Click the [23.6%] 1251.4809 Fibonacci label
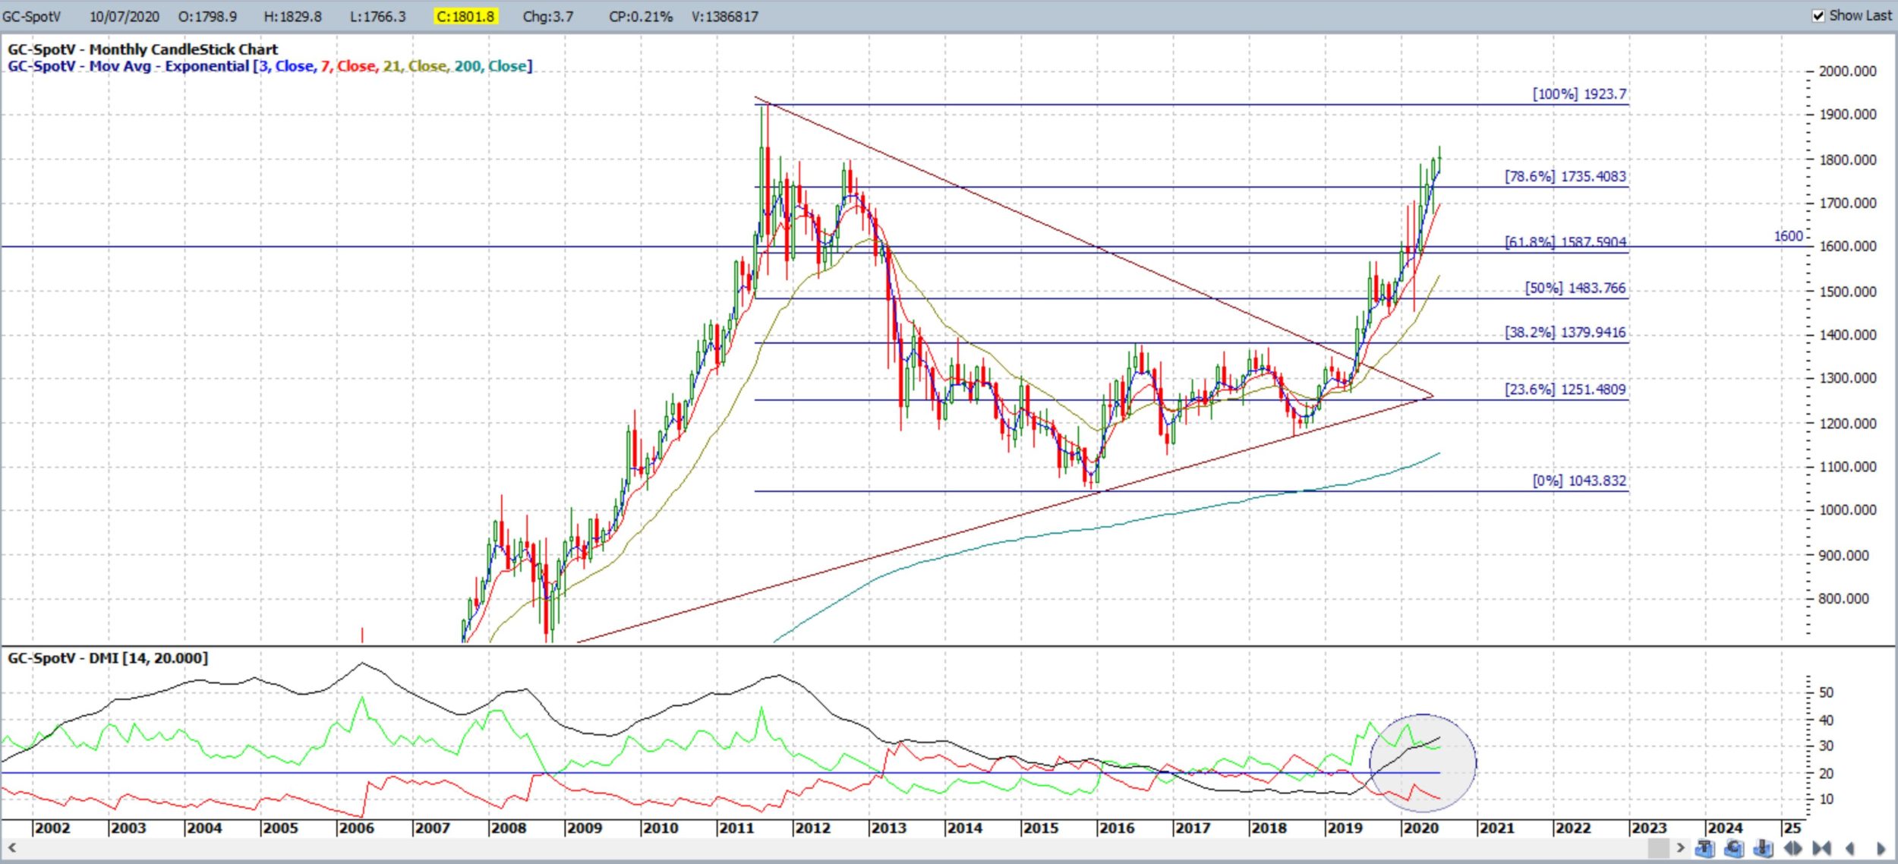Screen dimensions: 1898x864 click(x=1565, y=389)
